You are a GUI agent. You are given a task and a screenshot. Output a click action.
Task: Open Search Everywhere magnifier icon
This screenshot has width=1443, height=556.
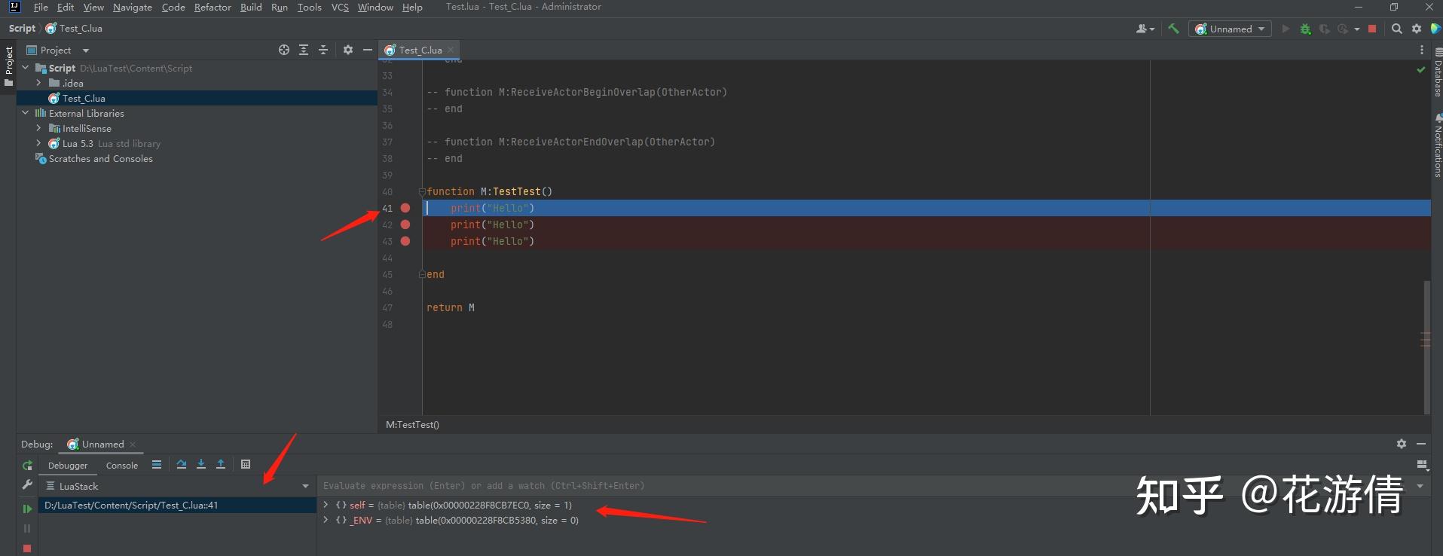(x=1396, y=29)
